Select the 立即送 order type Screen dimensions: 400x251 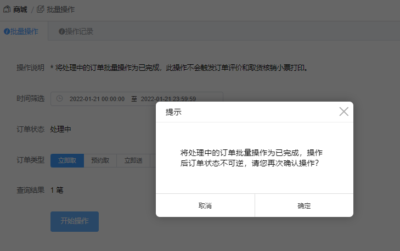click(x=133, y=160)
